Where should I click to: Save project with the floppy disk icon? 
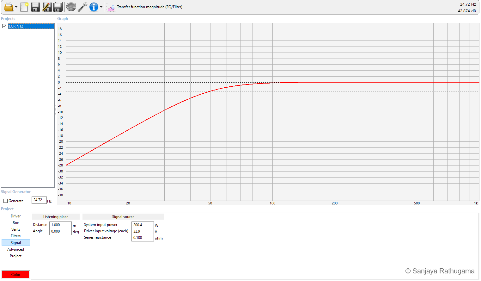(x=35, y=7)
